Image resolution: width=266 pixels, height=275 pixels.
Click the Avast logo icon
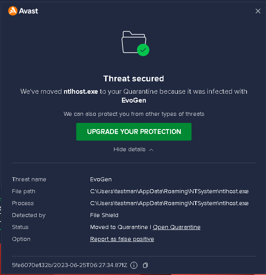tap(12, 11)
